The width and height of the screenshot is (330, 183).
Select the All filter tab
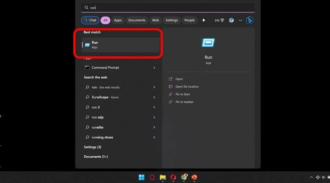(105, 20)
